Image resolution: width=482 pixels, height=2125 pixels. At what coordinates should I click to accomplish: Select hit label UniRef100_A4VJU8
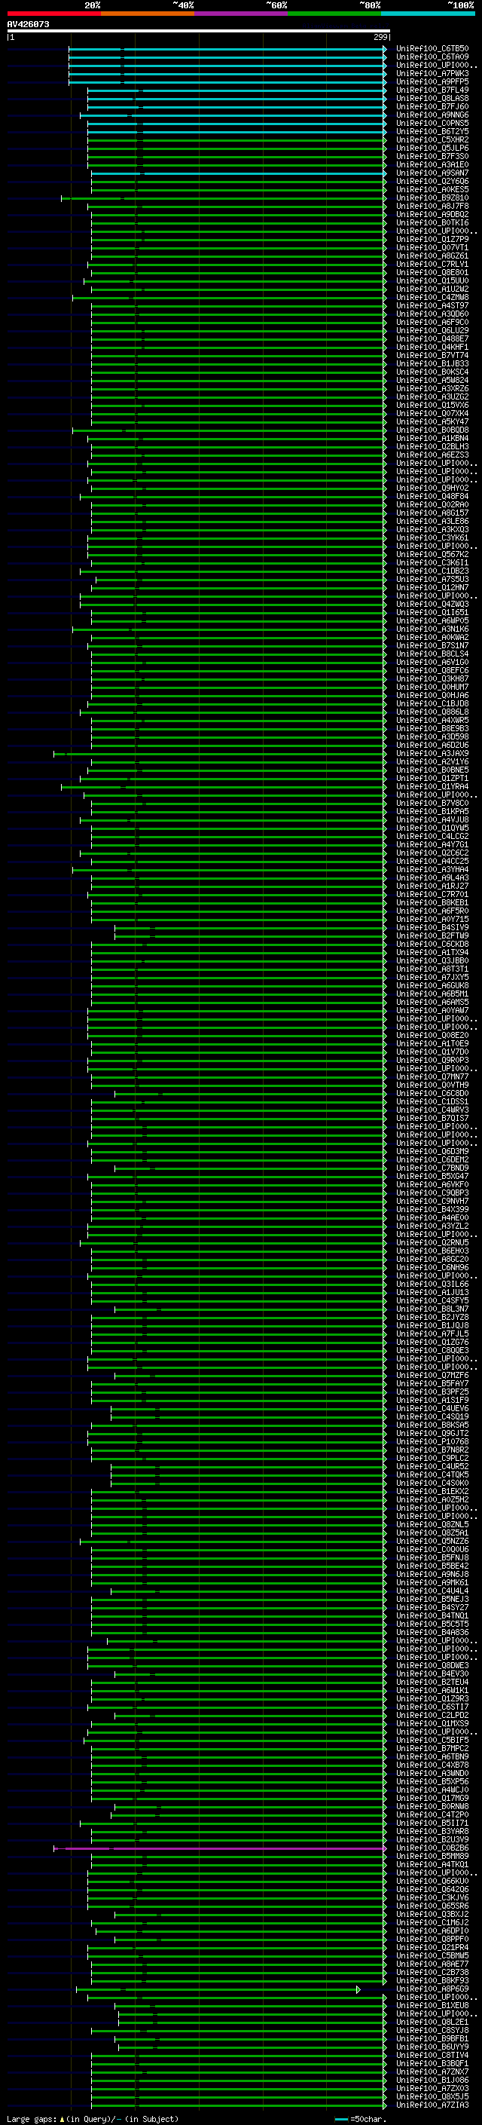[x=432, y=819]
